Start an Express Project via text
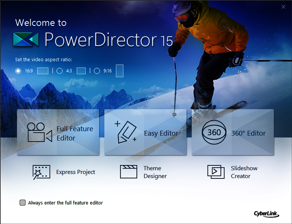 (x=76, y=172)
